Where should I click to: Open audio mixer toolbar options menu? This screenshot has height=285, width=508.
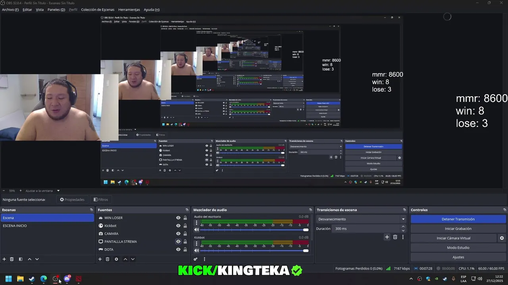(204, 259)
